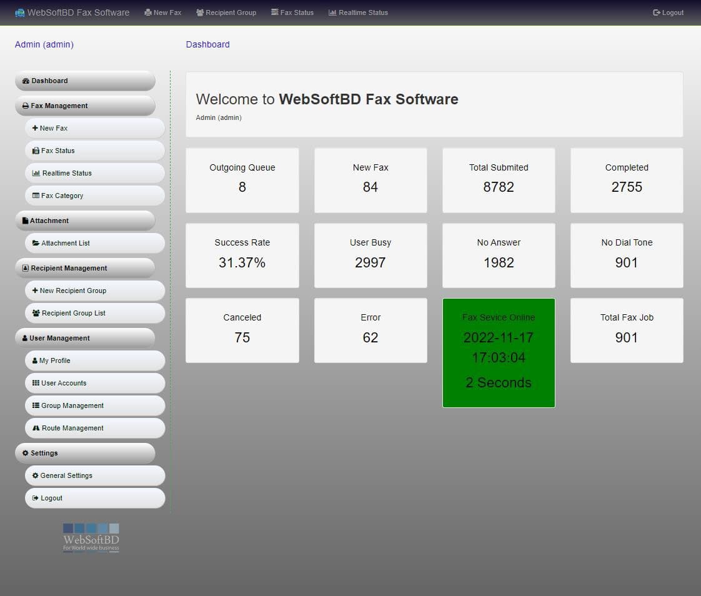The width and height of the screenshot is (701, 596).
Task: Collapse the Recipient Management section header
Action: coord(86,268)
